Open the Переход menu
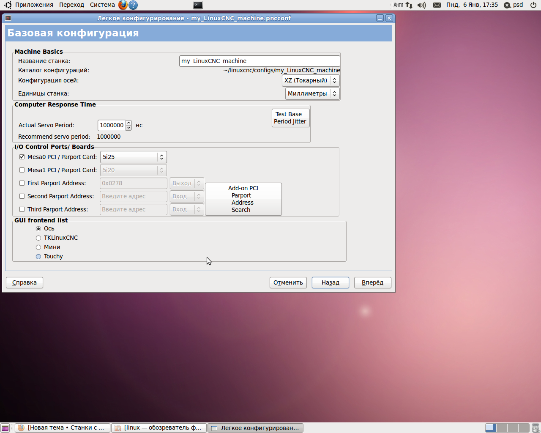Viewport: 541px width, 433px height. tap(71, 5)
